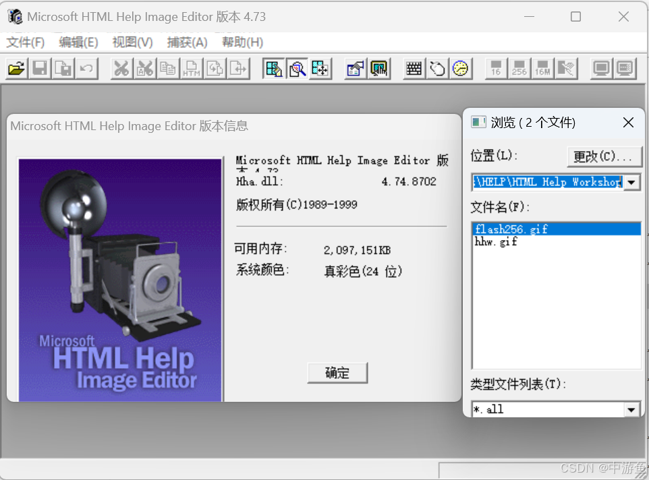
Task: Click the 2,097,151KB memory value
Action: (x=357, y=250)
